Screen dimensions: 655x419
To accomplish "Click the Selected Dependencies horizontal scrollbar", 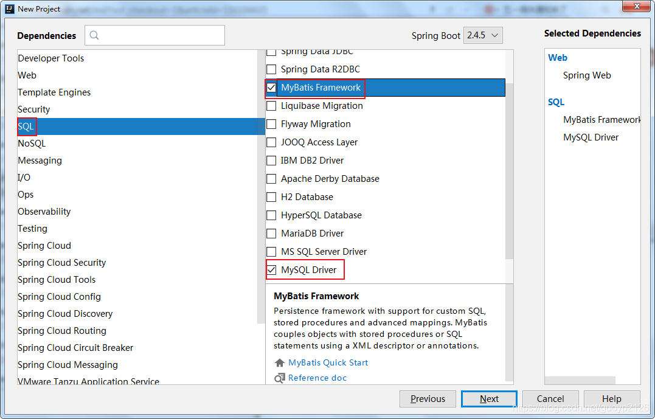I will tap(580, 381).
